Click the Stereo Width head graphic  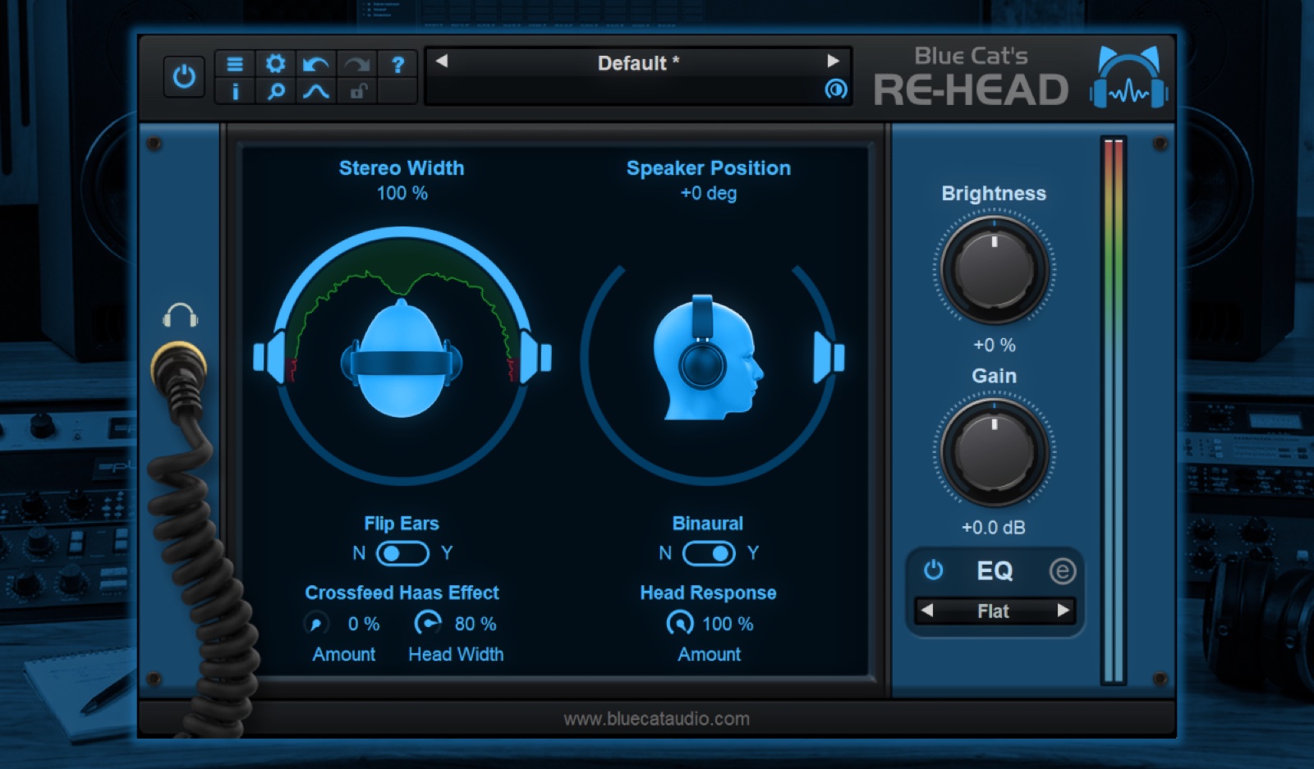click(401, 359)
